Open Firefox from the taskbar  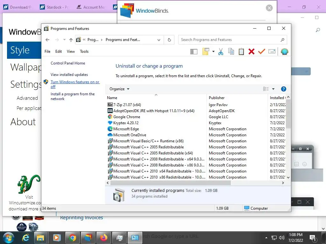(x=103, y=238)
